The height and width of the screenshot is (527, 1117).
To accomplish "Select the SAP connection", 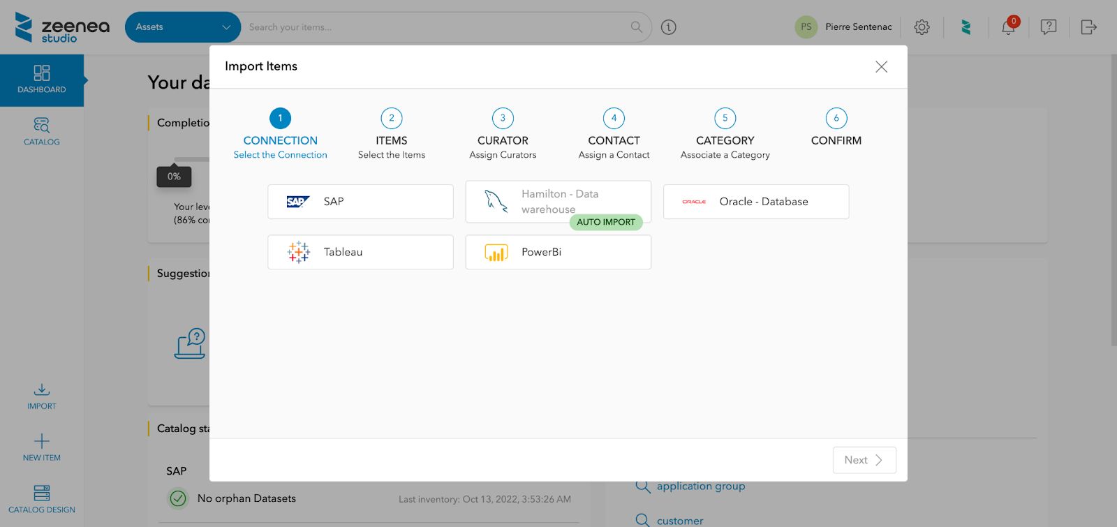I will pyautogui.click(x=360, y=202).
